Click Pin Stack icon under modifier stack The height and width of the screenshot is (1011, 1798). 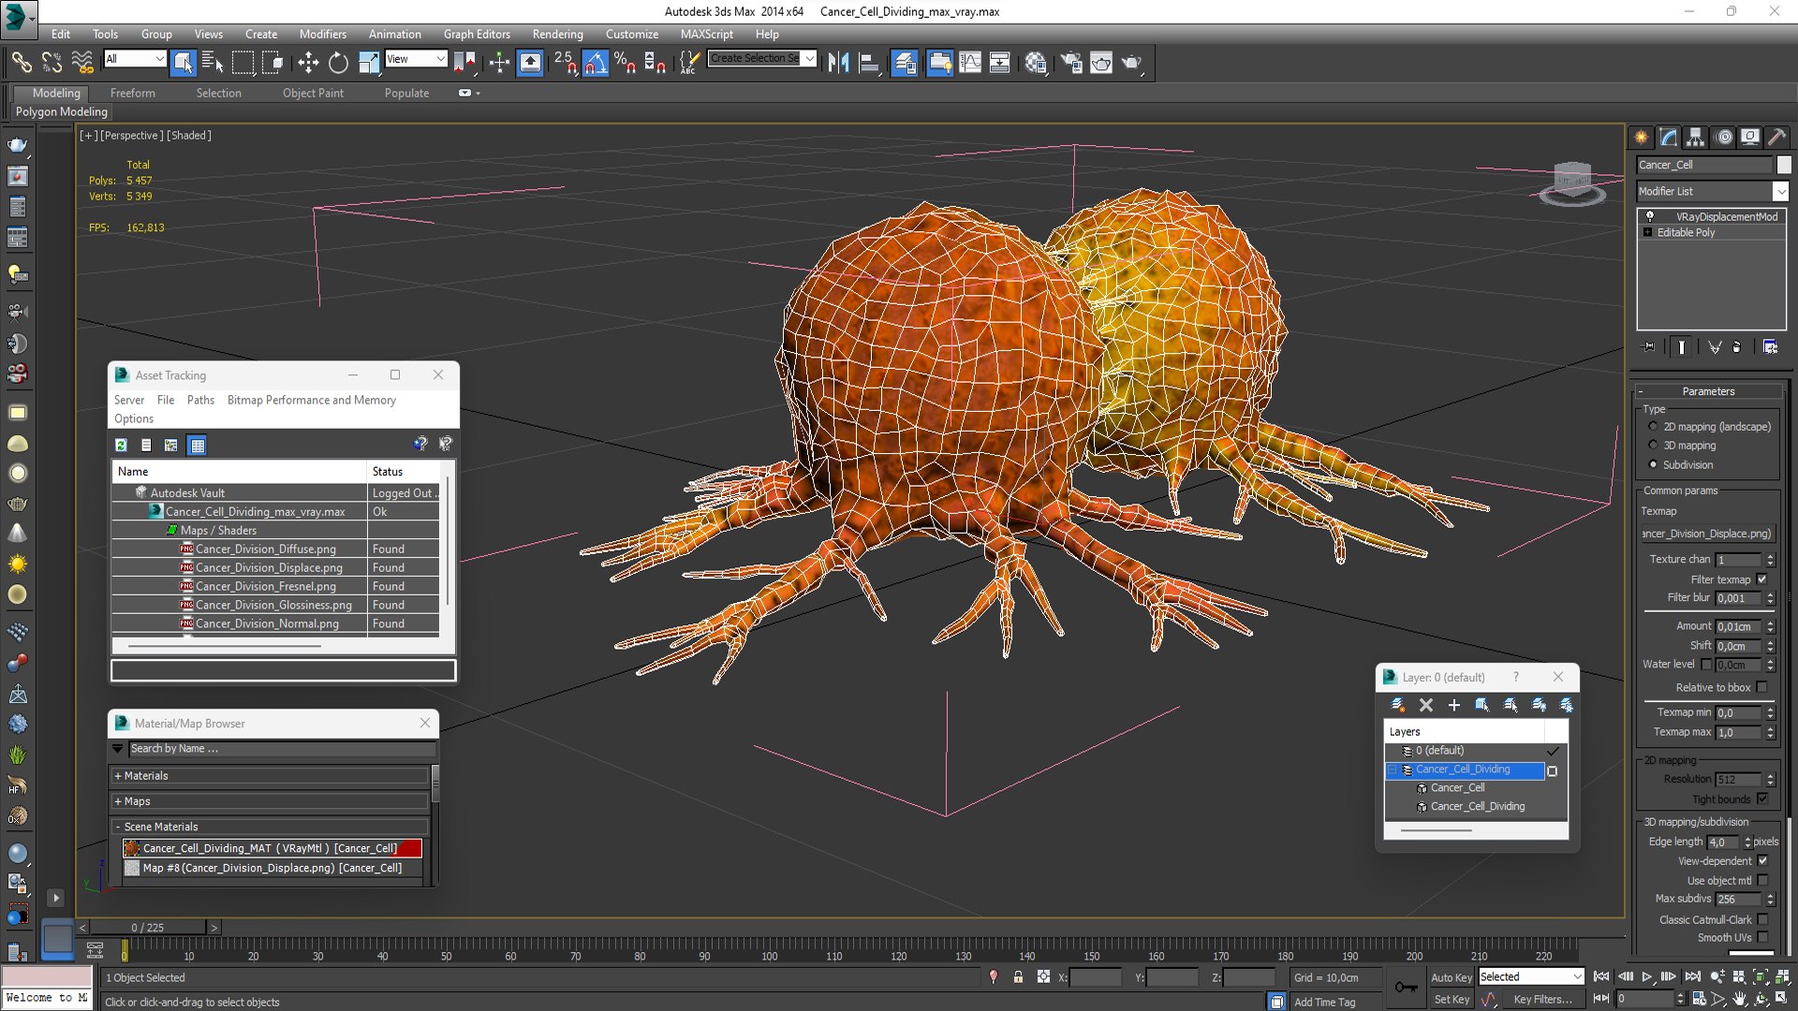pos(1648,346)
